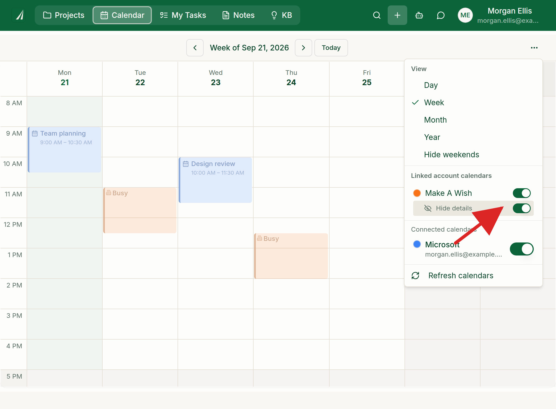556x409 pixels.
Task: Click the Thursday Busy event block
Action: 291,256
